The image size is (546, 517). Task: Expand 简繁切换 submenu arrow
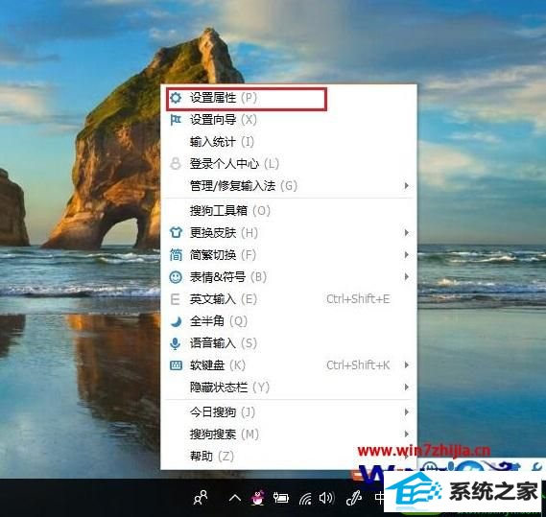pos(406,255)
